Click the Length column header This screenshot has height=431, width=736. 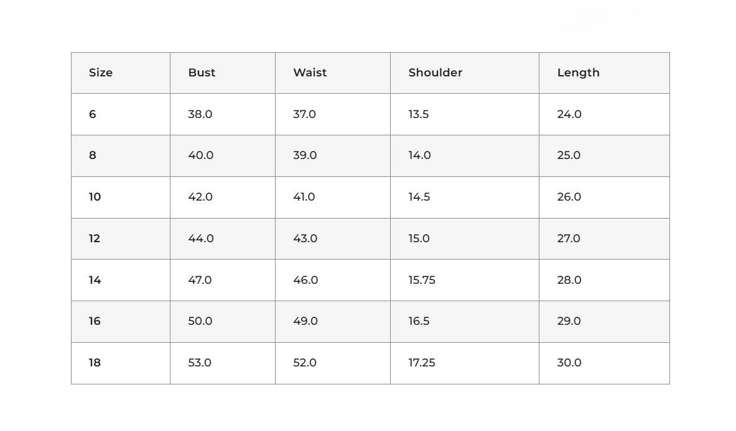click(579, 73)
